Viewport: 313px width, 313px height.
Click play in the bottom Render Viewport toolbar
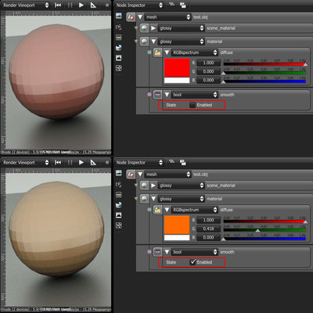click(81, 163)
